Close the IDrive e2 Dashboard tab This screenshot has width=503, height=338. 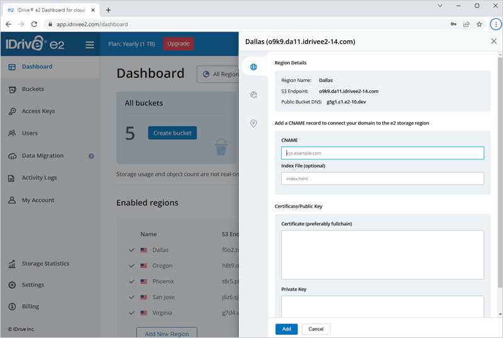[92, 10]
